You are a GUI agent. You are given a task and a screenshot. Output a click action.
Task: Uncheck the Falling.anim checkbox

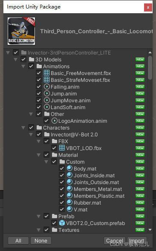(39, 87)
